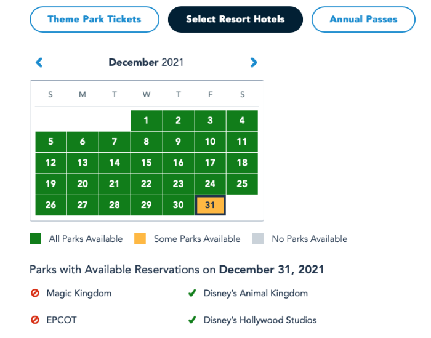Select December 24 date cell

point(211,184)
